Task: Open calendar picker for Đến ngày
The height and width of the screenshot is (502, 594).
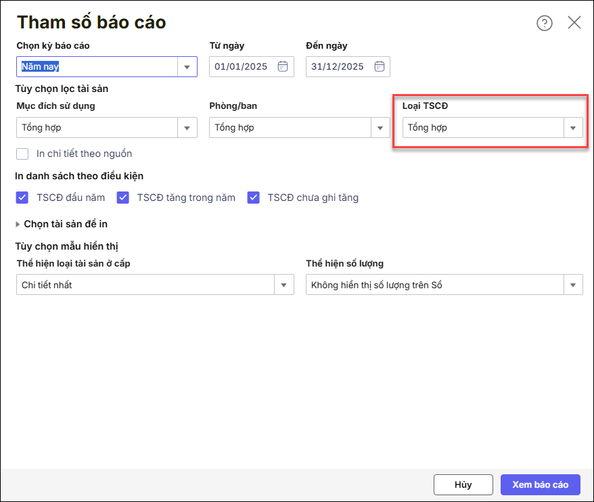Action: tap(380, 66)
